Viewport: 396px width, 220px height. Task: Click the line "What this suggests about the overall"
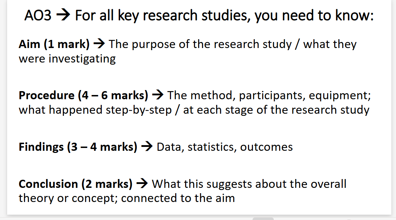(x=249, y=184)
